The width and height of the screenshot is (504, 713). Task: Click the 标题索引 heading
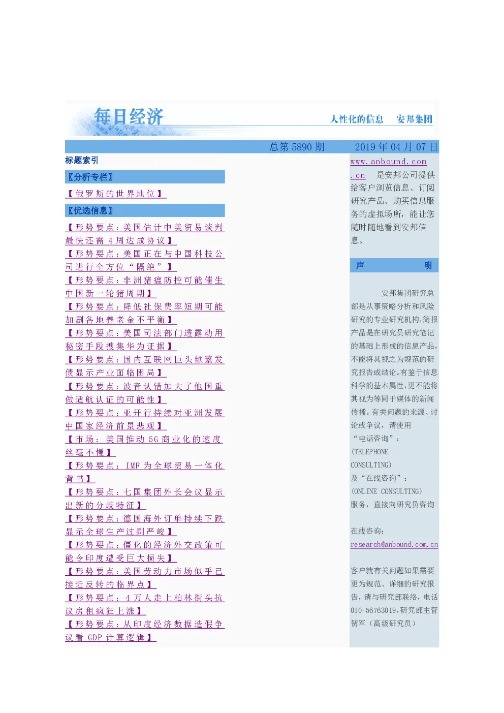(x=82, y=160)
